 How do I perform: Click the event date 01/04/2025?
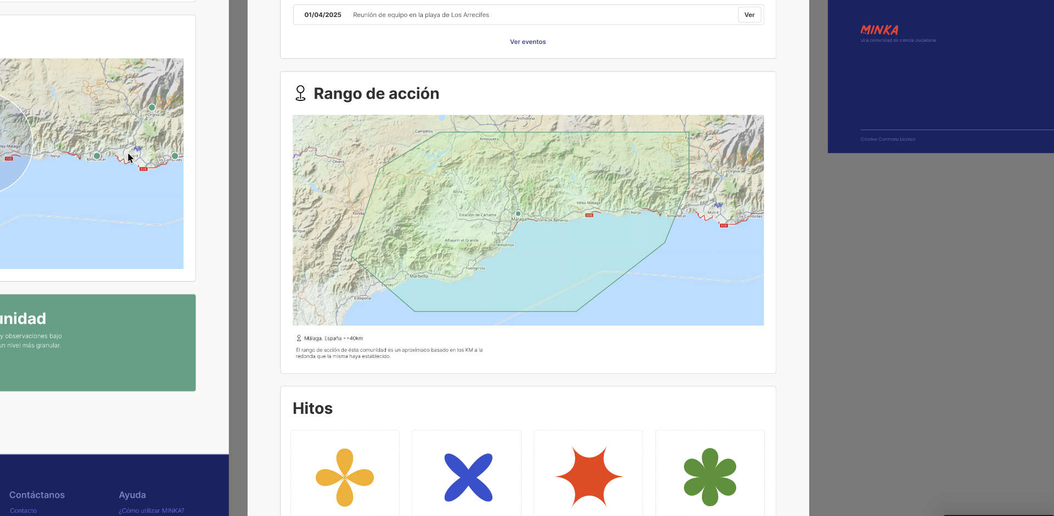[x=323, y=15]
